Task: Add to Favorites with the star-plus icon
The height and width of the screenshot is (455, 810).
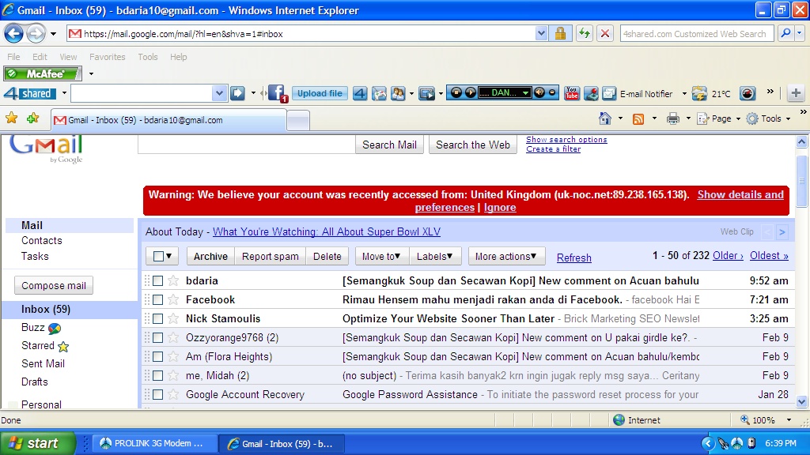Action: 32,118
